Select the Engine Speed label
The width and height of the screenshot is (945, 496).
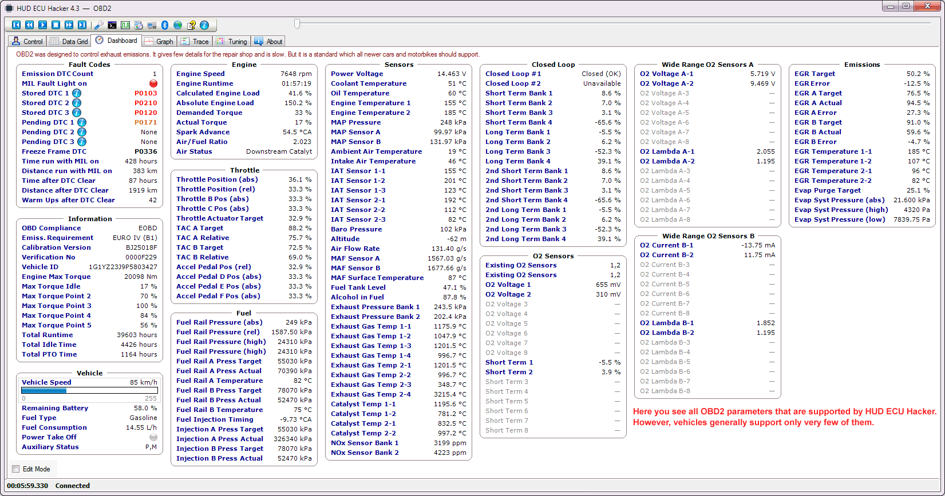pos(200,74)
